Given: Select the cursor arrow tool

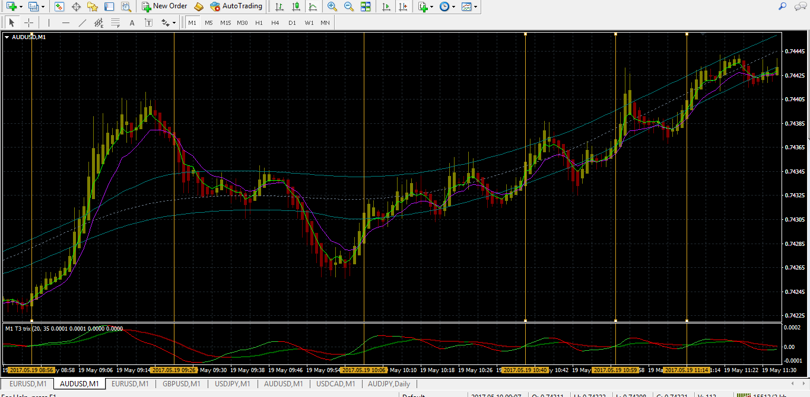Looking at the screenshot, I should tap(11, 23).
